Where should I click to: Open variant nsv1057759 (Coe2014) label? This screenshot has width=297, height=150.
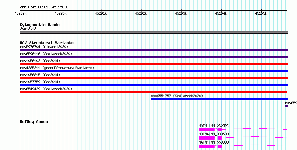pos(40,82)
